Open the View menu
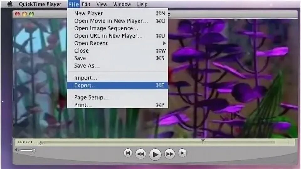This screenshot has height=169, width=301. click(x=102, y=4)
